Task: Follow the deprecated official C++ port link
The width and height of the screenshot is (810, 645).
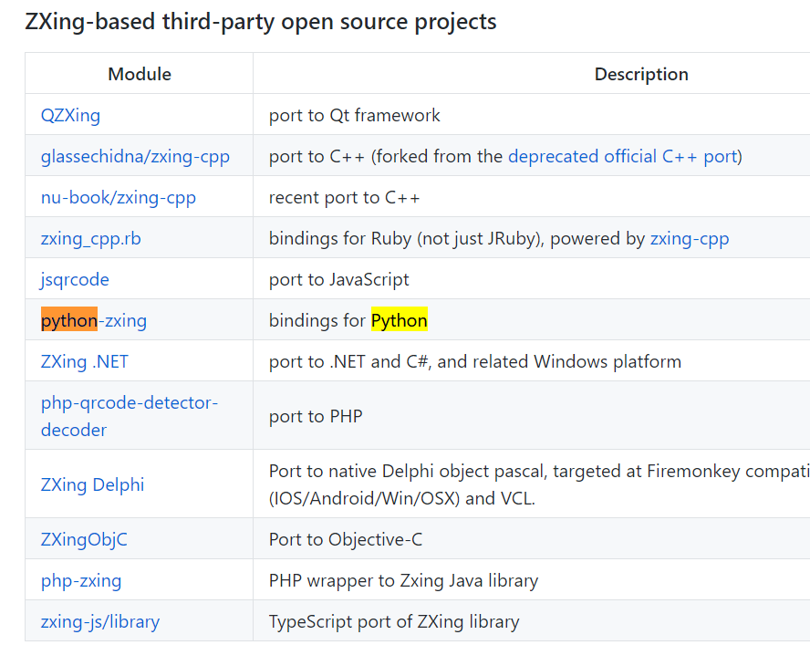Action: 622,156
